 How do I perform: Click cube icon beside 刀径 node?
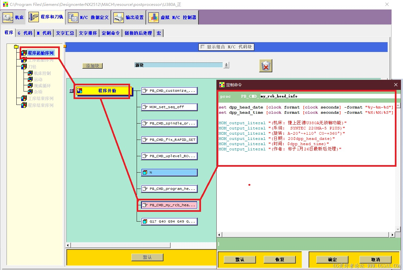tap(24, 66)
